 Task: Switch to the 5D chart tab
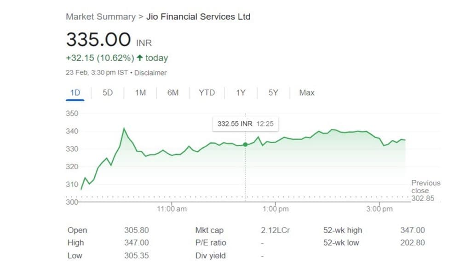pos(107,93)
